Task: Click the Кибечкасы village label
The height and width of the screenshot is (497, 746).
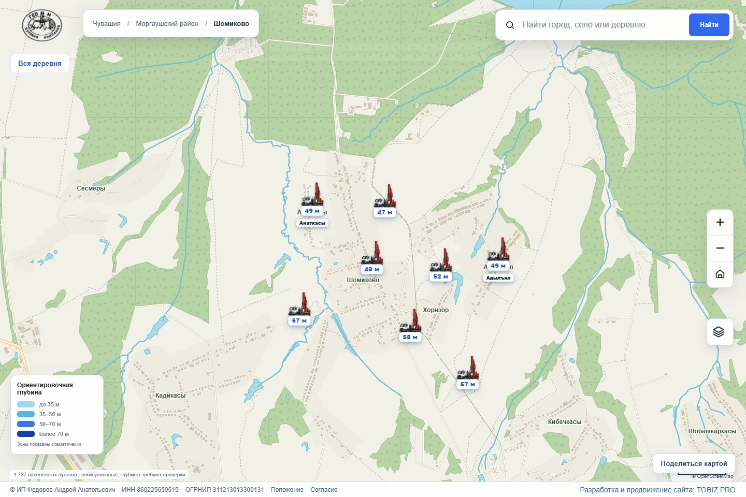Action: pyautogui.click(x=565, y=422)
